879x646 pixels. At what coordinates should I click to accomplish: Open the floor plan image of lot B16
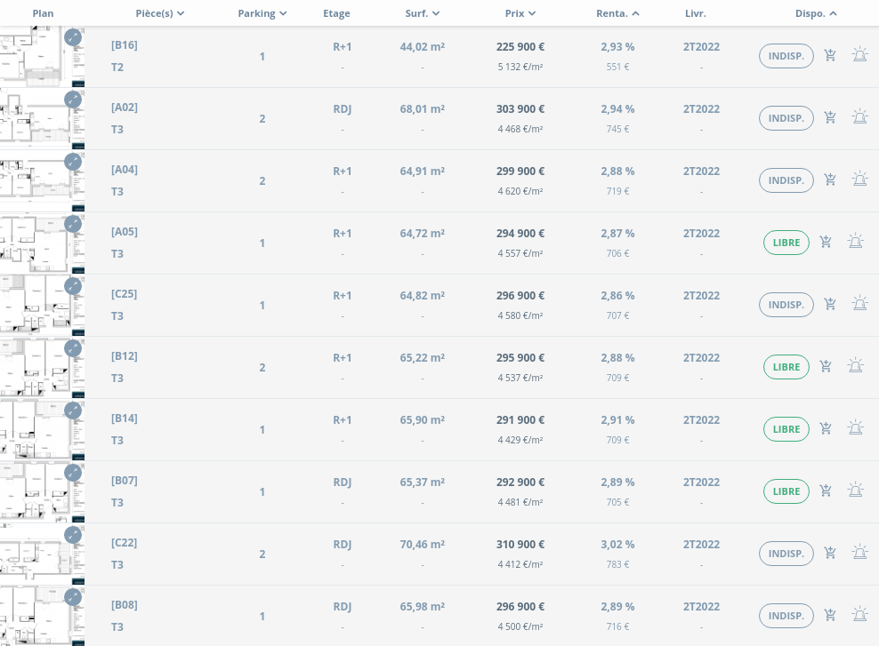(x=36, y=56)
